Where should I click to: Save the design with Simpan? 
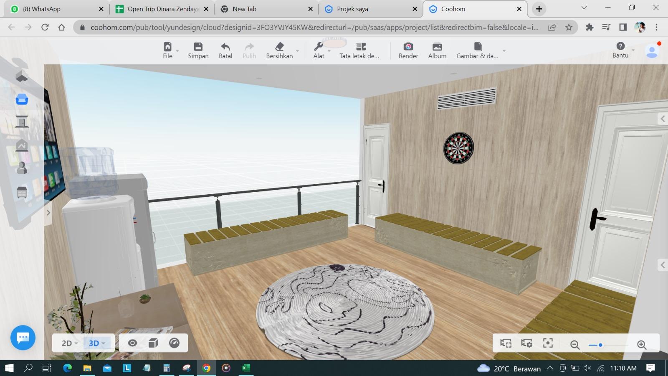click(x=198, y=50)
